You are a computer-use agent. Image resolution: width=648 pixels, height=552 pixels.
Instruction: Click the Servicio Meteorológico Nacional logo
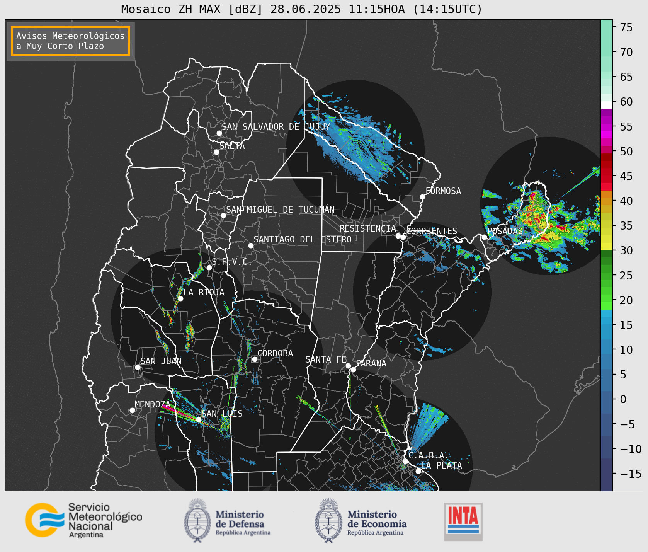pos(84,520)
